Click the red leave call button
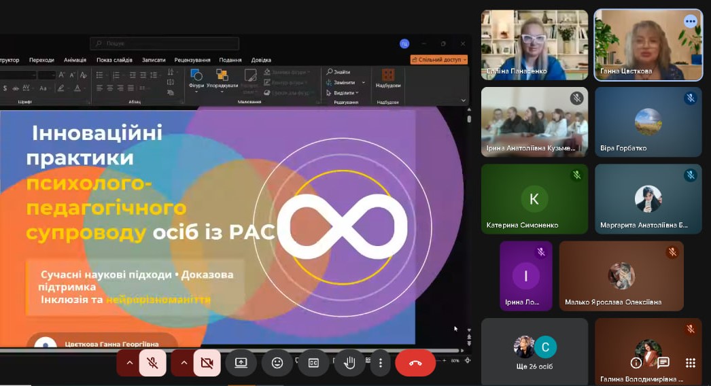 (x=415, y=363)
